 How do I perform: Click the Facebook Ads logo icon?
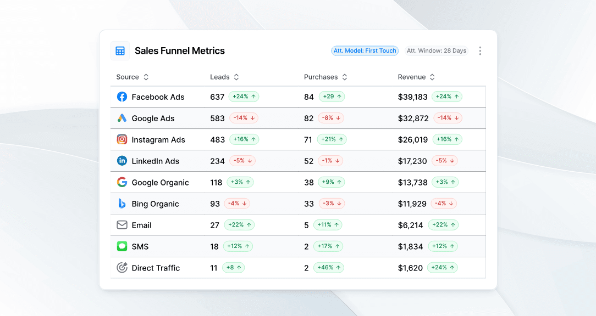coord(122,97)
